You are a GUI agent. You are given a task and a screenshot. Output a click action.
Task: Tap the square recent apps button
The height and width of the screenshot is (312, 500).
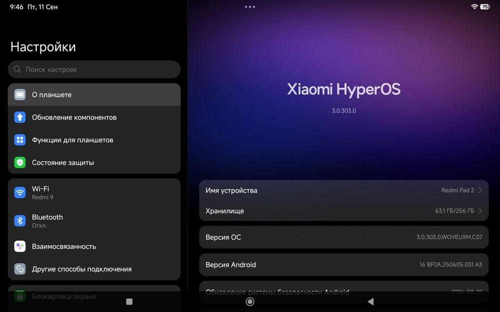129,302
